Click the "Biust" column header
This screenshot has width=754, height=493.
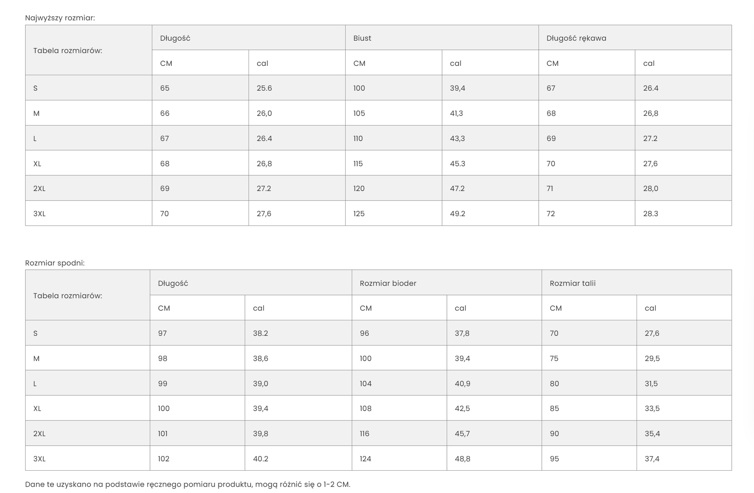362,38
